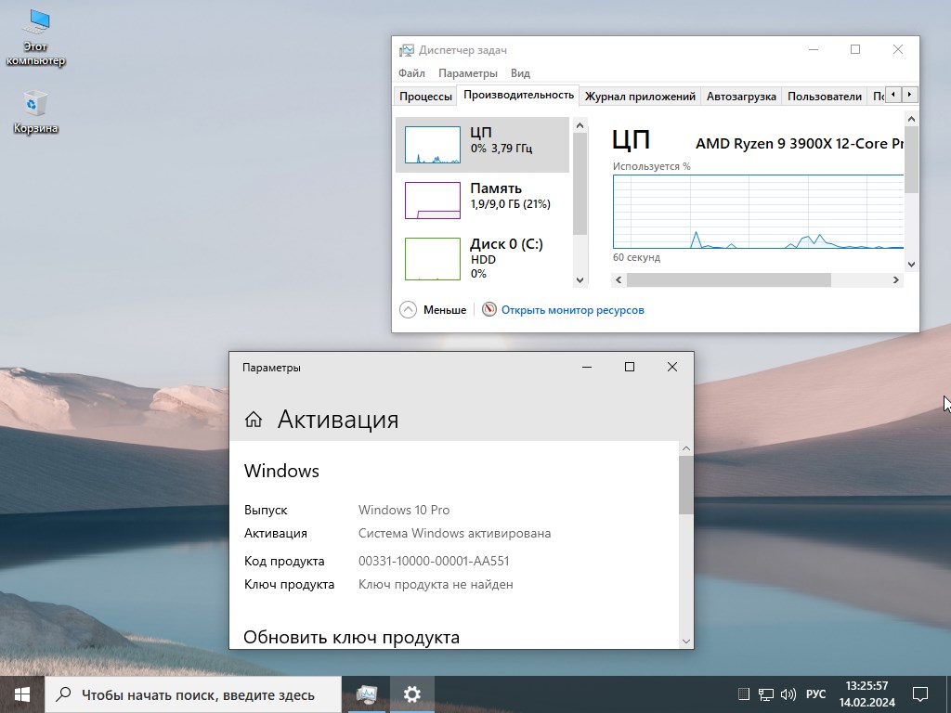Open Task Manager from the taskbar
Screen dimensions: 951x713
366,694
